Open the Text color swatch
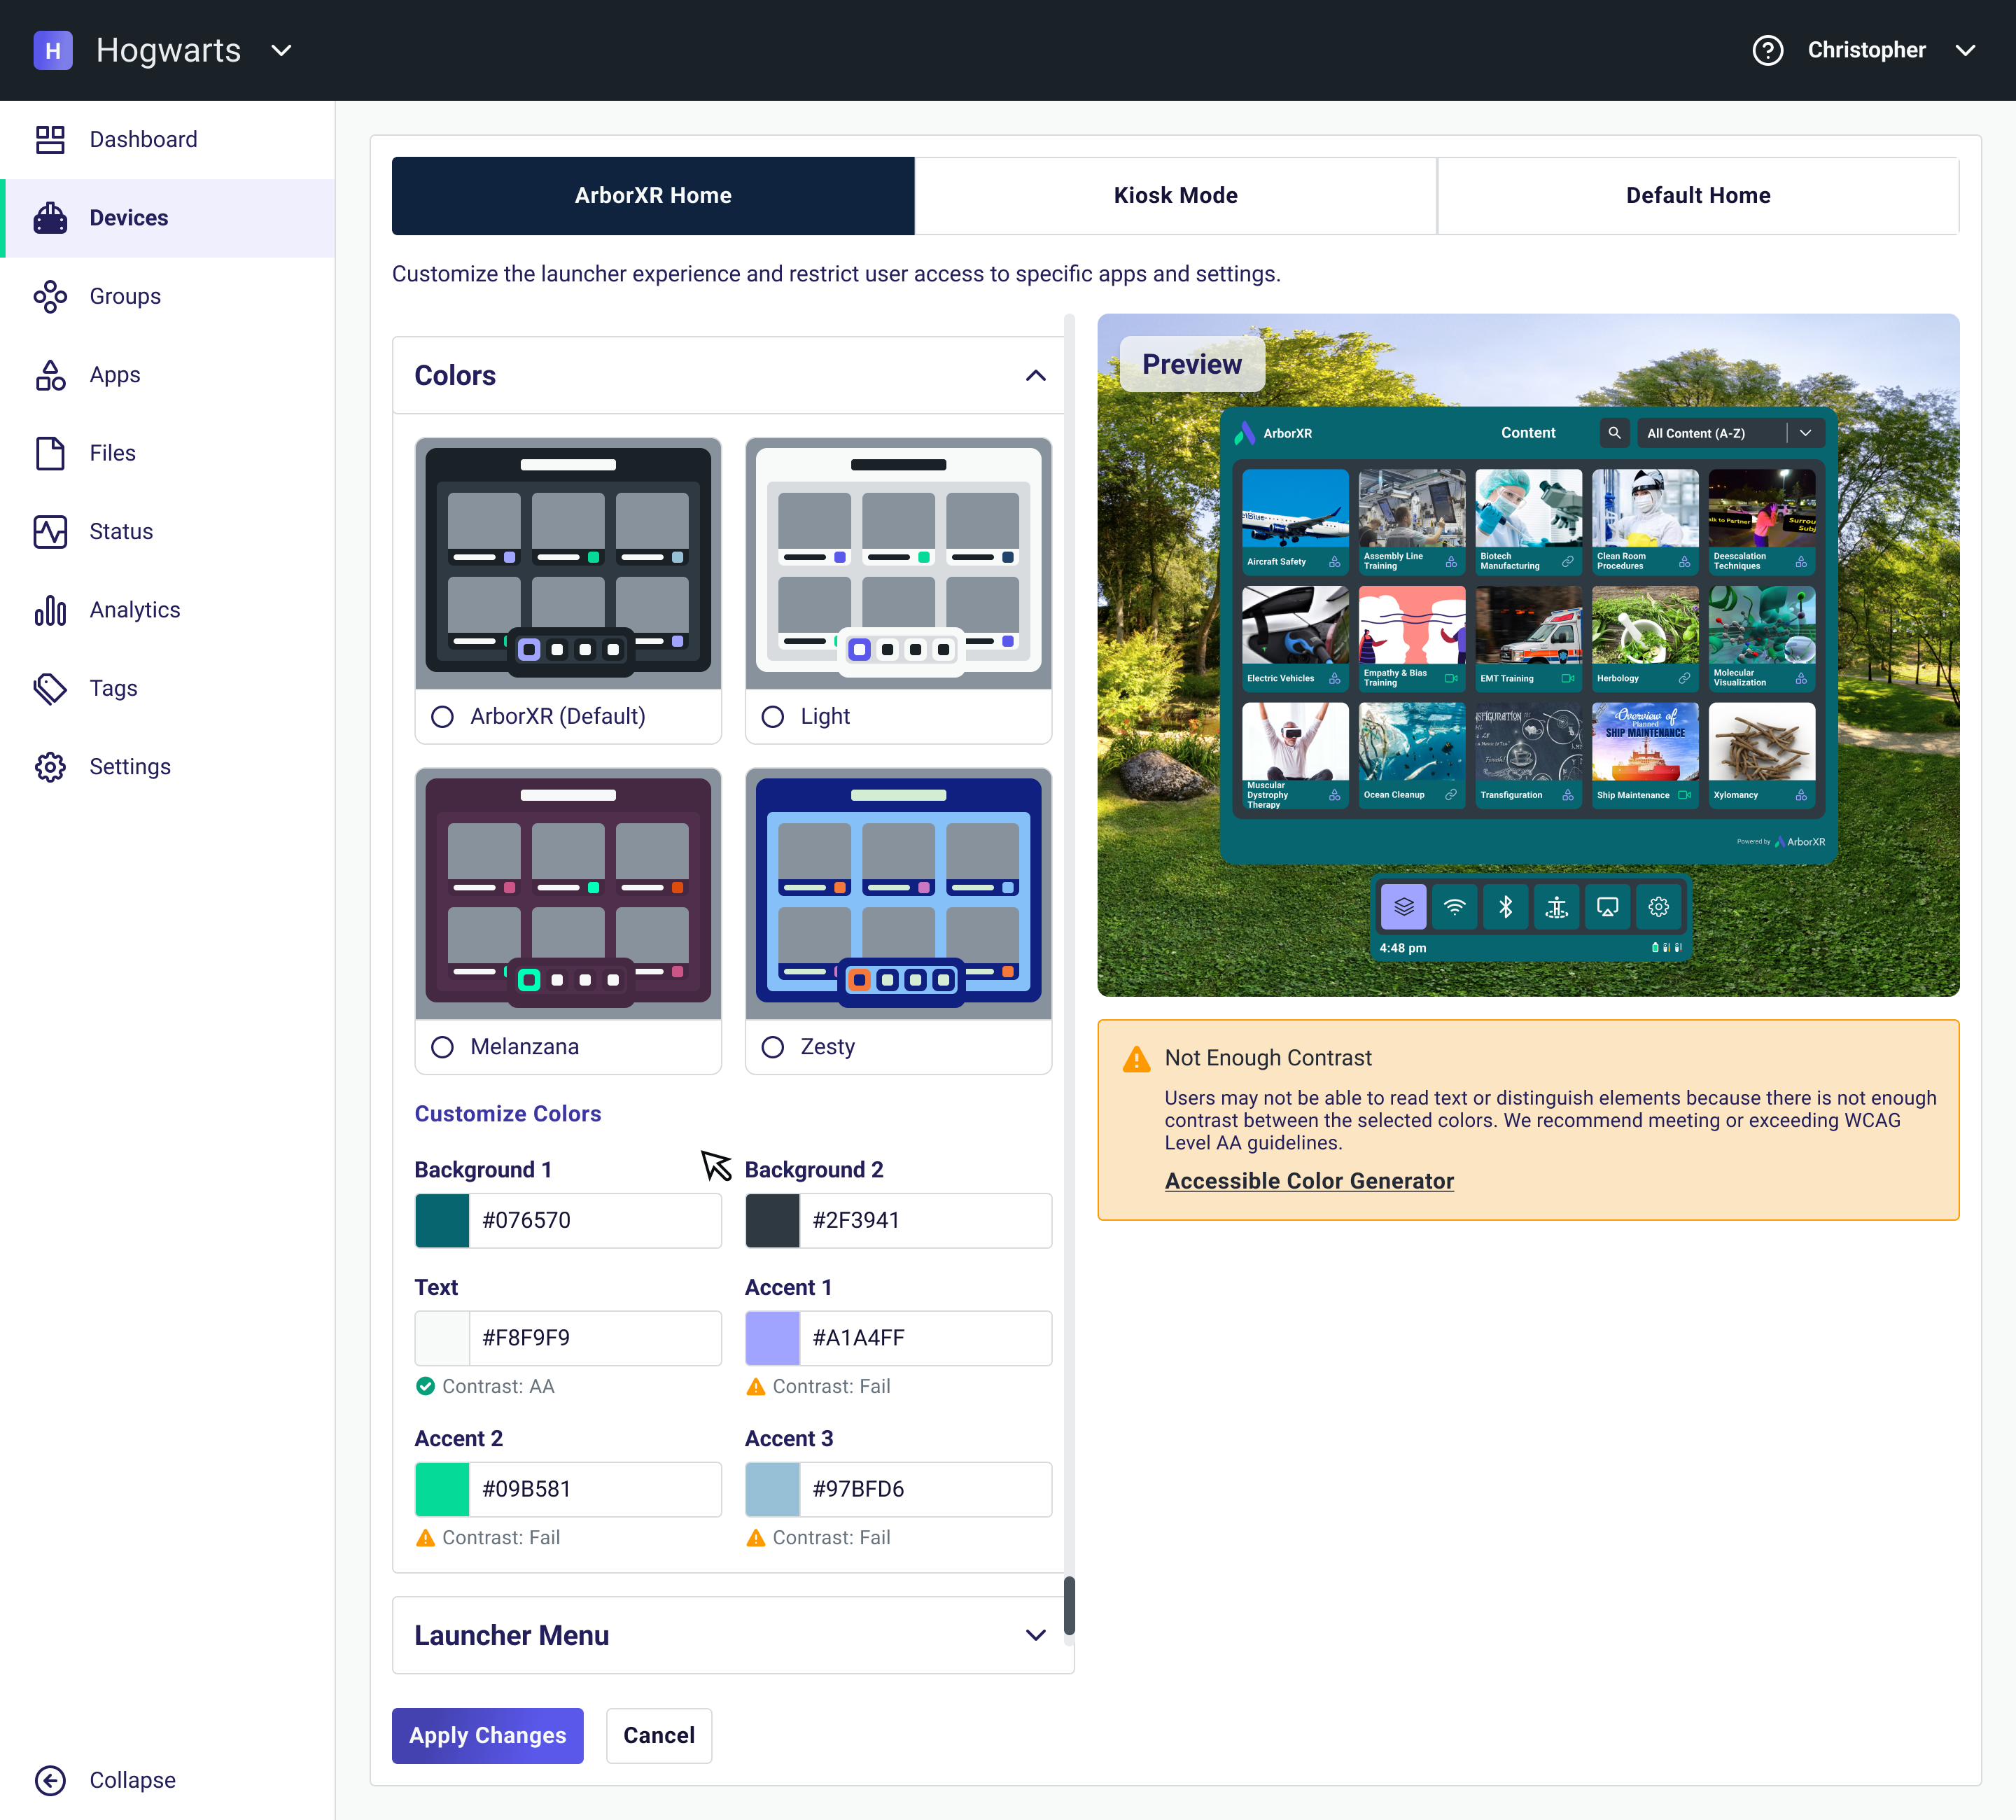Viewport: 2016px width, 1820px height. coord(442,1338)
